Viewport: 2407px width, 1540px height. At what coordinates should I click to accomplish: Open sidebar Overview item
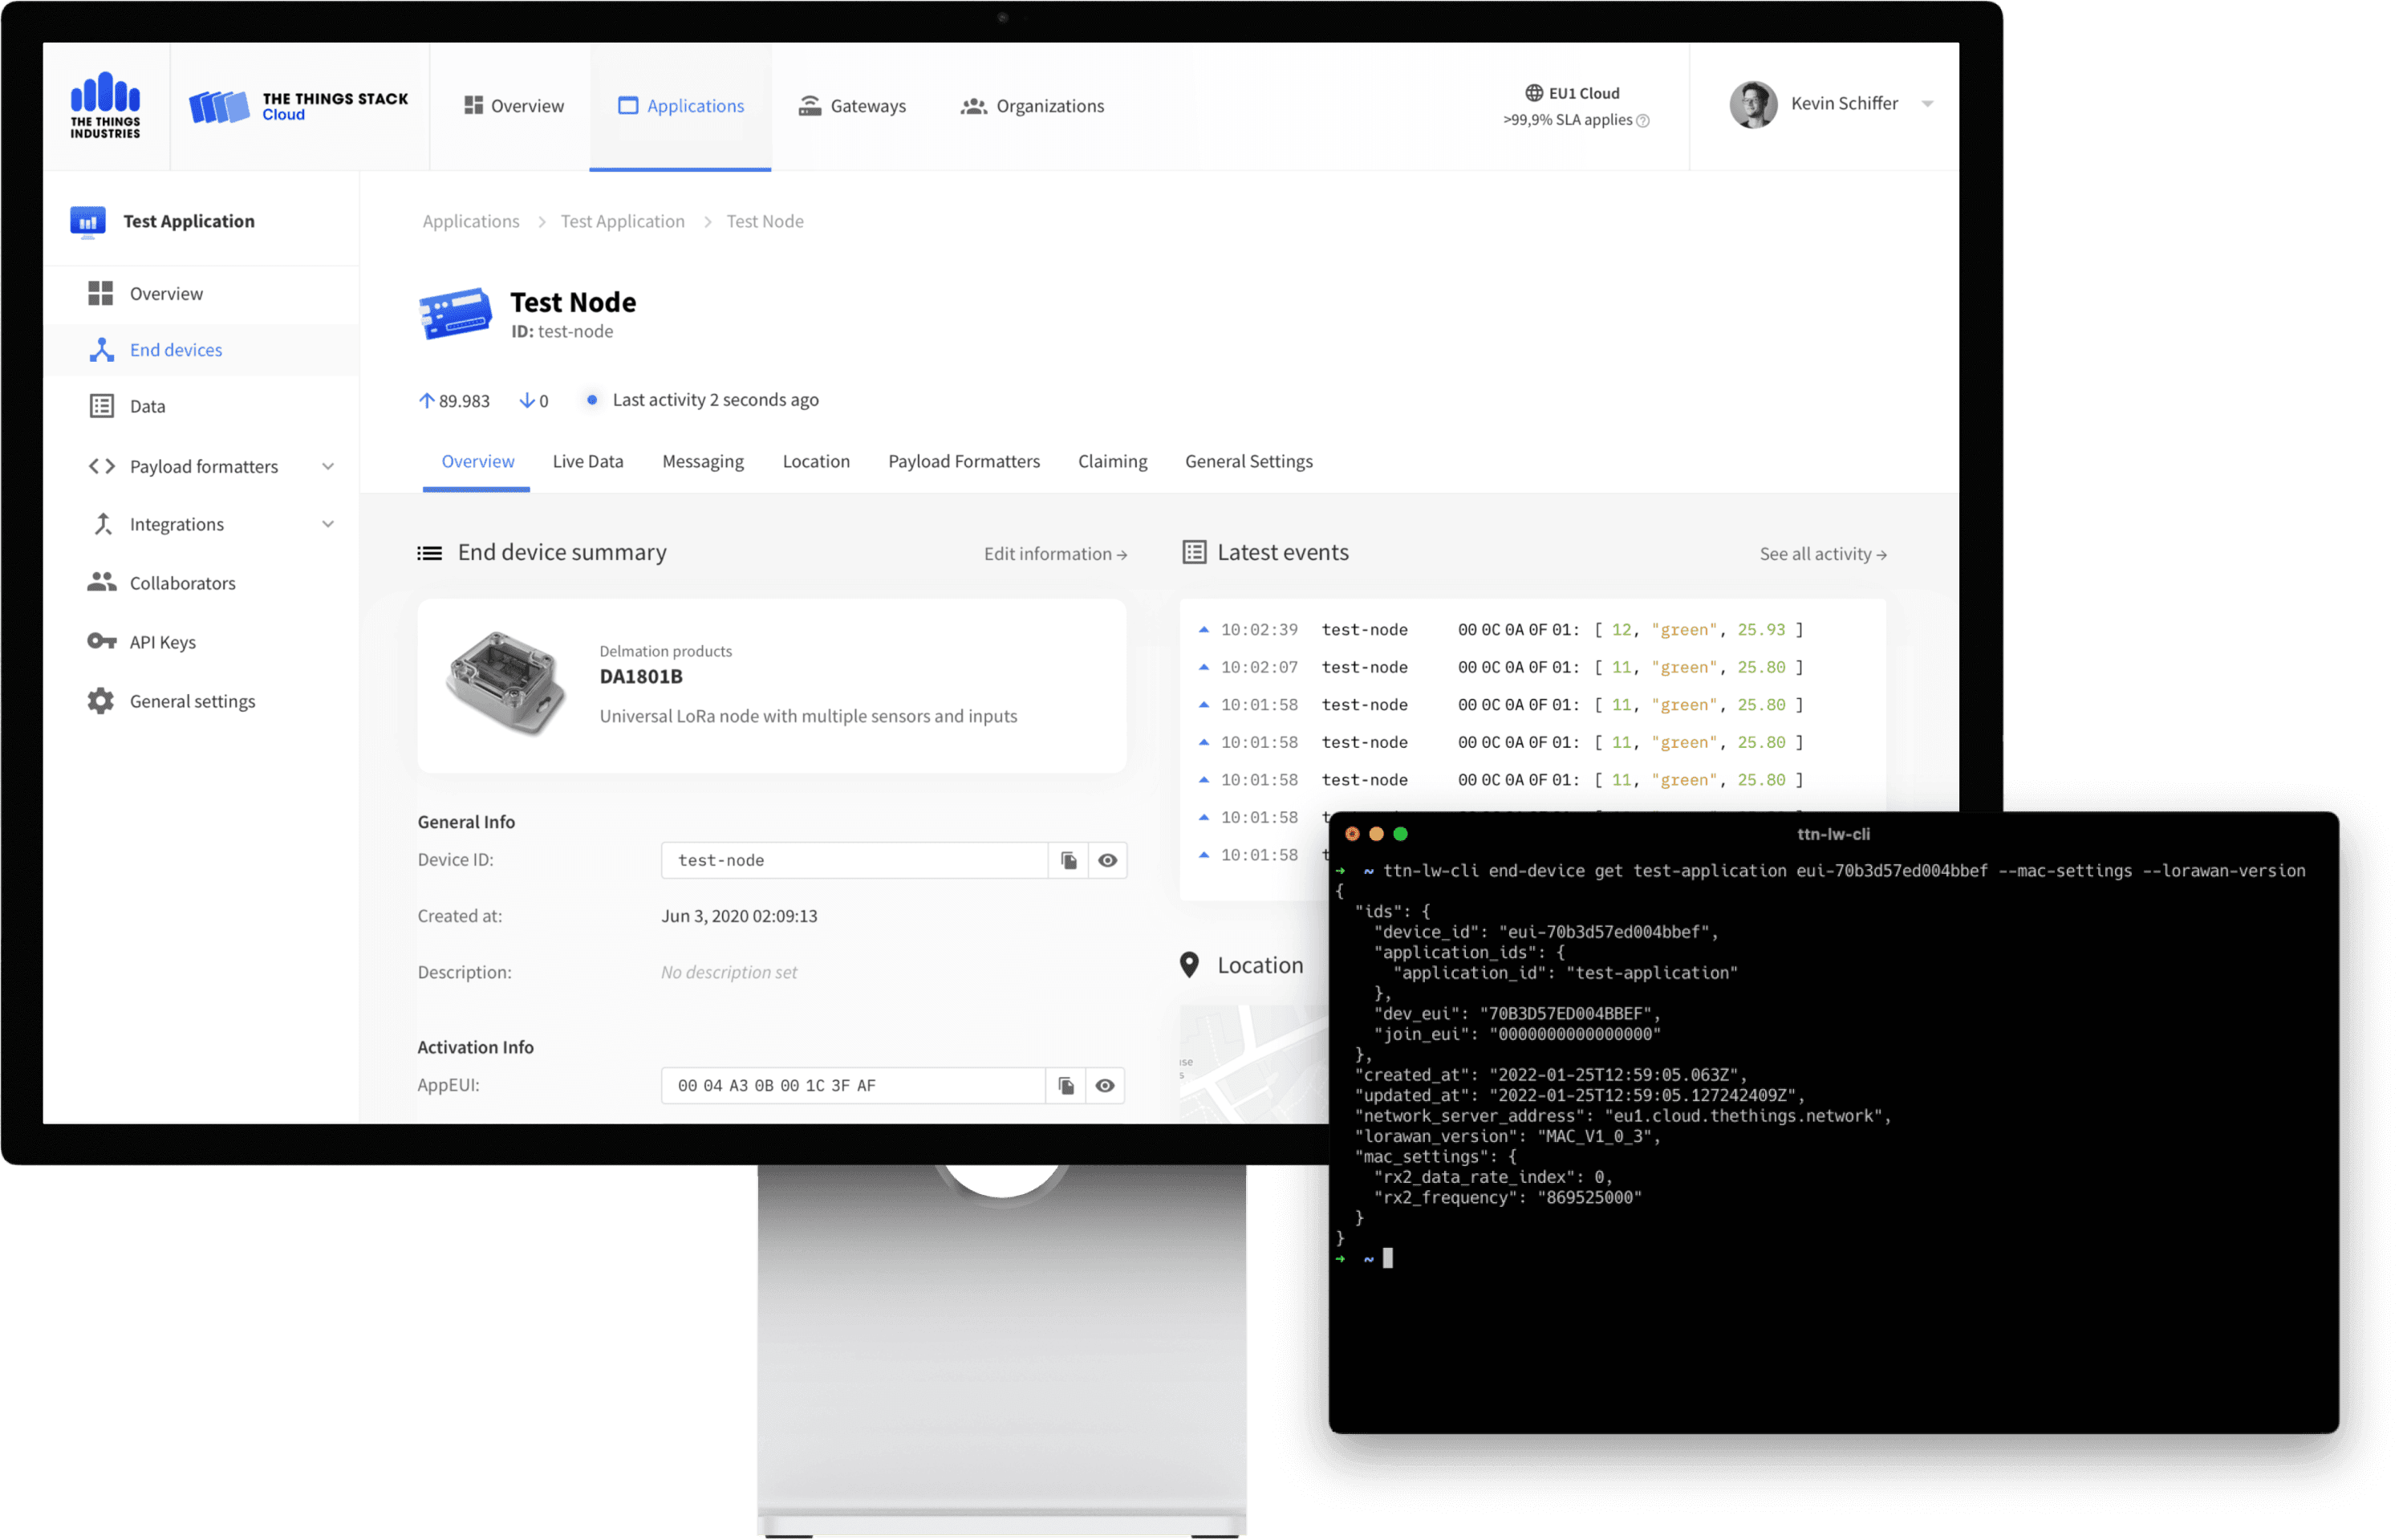click(145, 293)
